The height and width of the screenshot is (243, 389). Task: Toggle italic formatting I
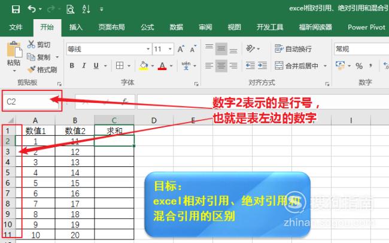[84, 65]
